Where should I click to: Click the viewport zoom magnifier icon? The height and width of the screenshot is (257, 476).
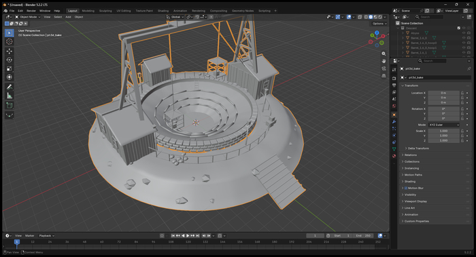pyautogui.click(x=384, y=54)
